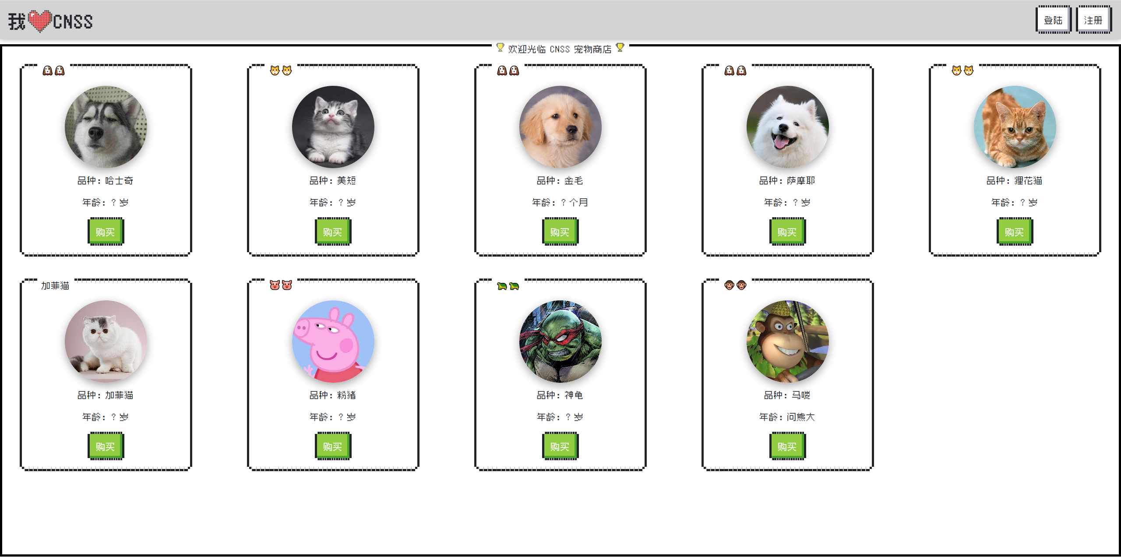
Task: Click the pig emoji icons above the 粉猪 card
Action: [281, 286]
